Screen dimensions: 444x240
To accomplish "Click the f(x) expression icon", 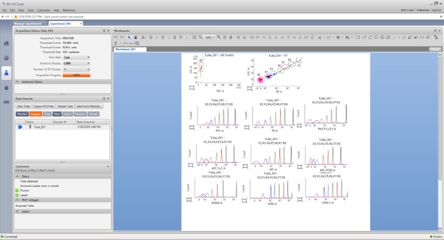I will [x=125, y=43].
